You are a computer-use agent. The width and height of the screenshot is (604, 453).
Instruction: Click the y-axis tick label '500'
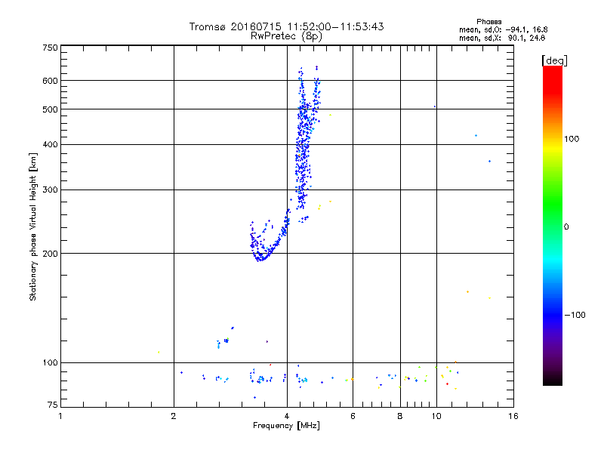click(50, 109)
